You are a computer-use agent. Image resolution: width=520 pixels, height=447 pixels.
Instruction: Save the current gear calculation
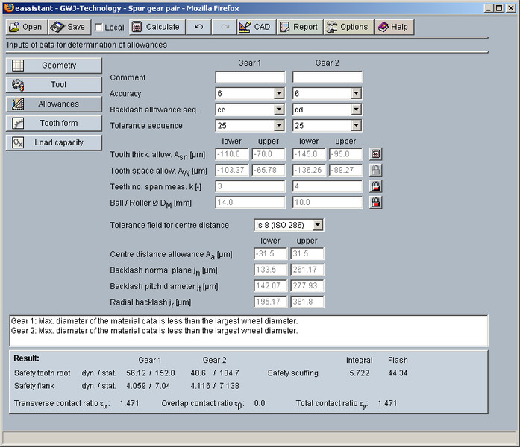click(69, 27)
